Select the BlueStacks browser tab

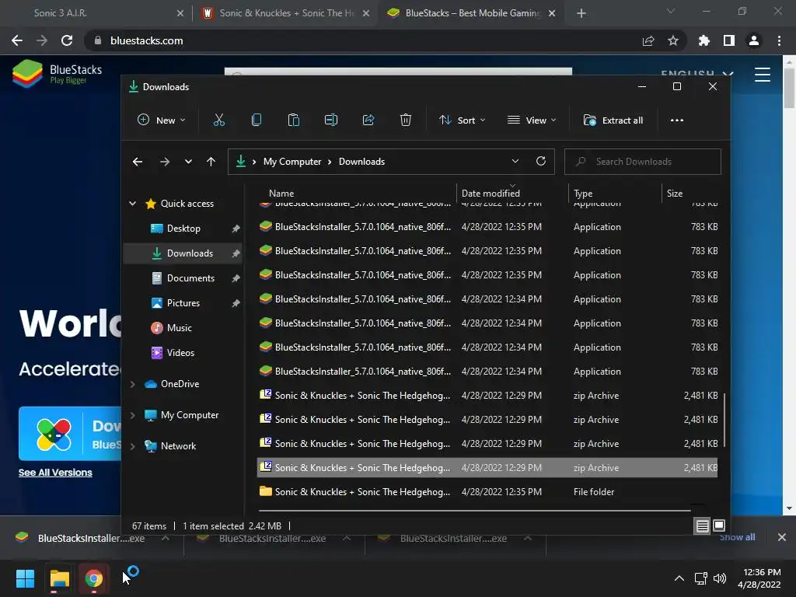coord(471,13)
